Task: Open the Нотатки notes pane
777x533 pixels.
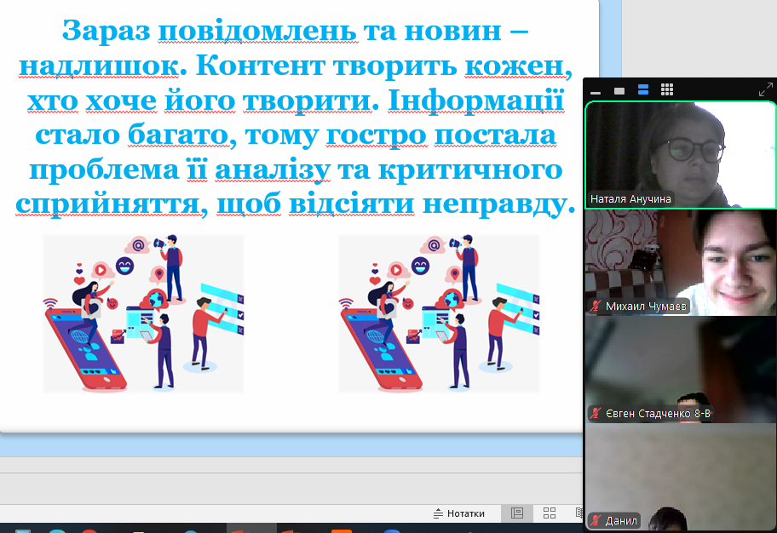Action: [458, 513]
